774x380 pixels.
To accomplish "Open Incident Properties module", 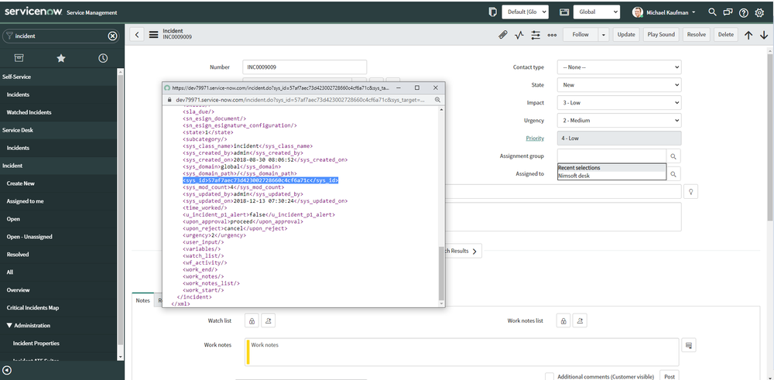I will click(x=36, y=344).
